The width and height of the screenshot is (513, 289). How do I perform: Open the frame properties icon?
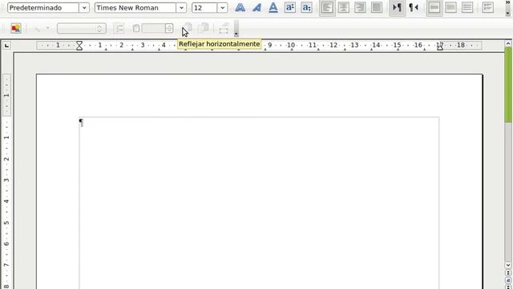(224, 29)
